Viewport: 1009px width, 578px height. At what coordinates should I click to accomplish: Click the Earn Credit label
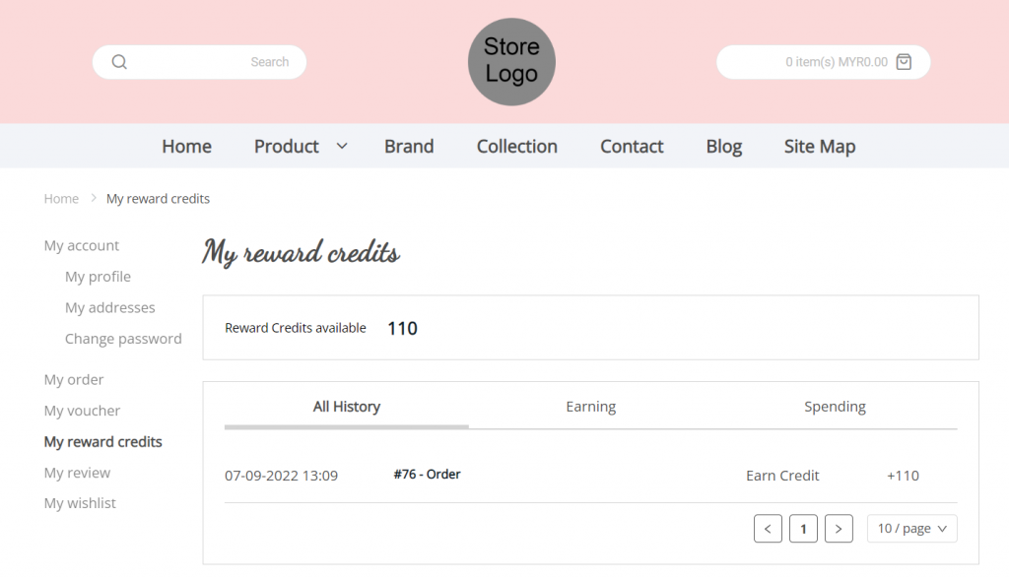coord(782,476)
